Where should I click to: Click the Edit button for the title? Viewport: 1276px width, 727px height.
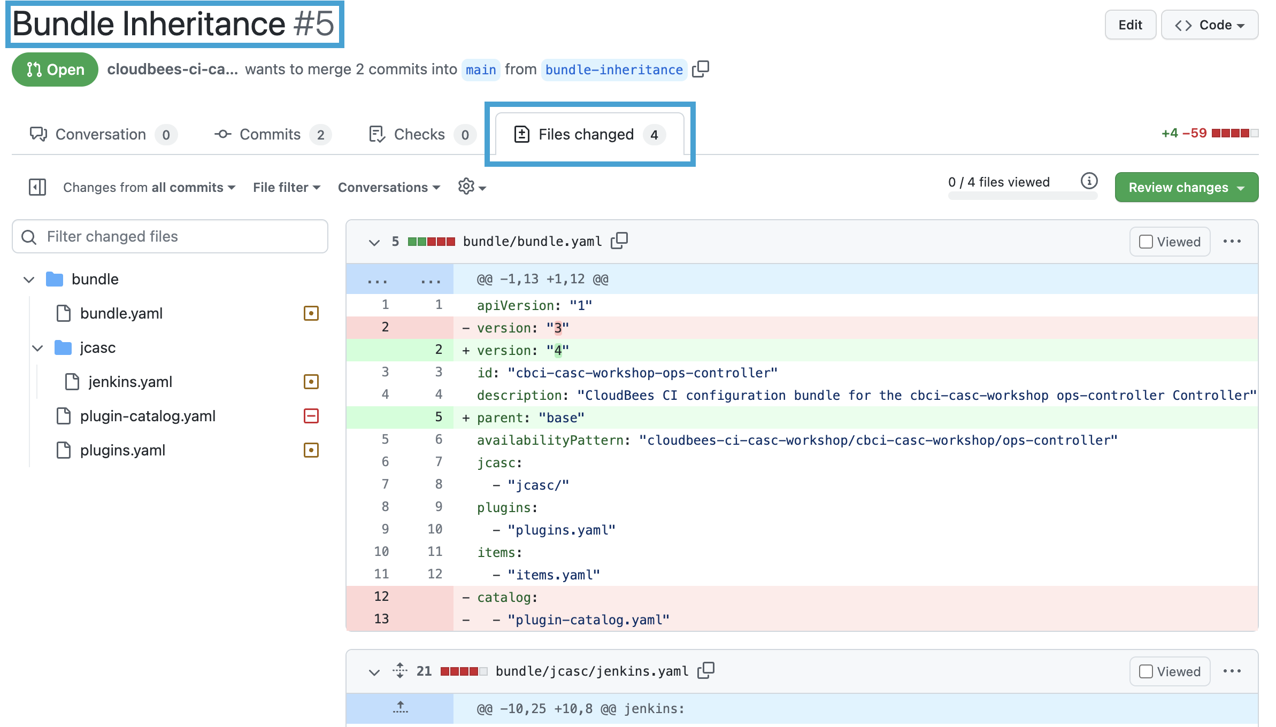(x=1130, y=25)
